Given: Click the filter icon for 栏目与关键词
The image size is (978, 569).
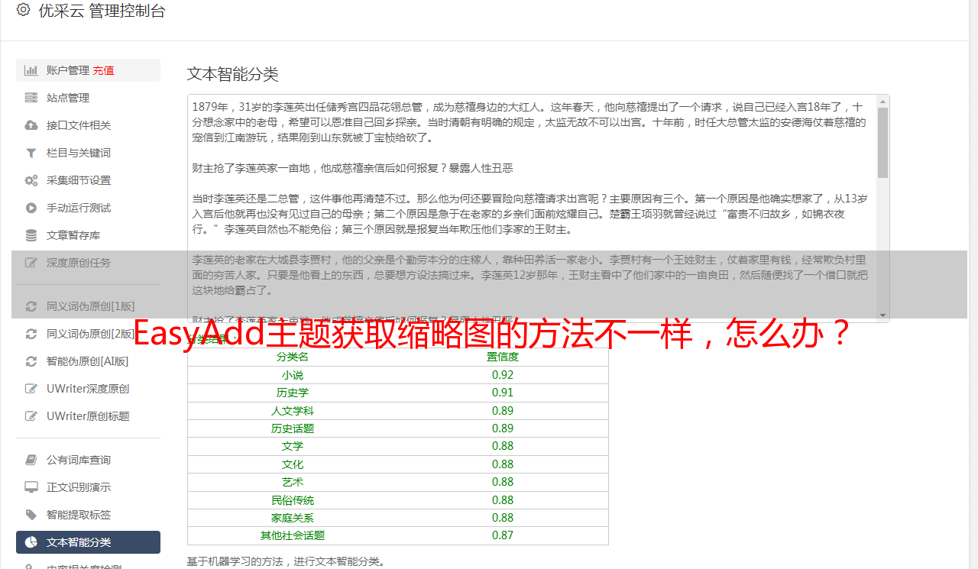Looking at the screenshot, I should 31,153.
